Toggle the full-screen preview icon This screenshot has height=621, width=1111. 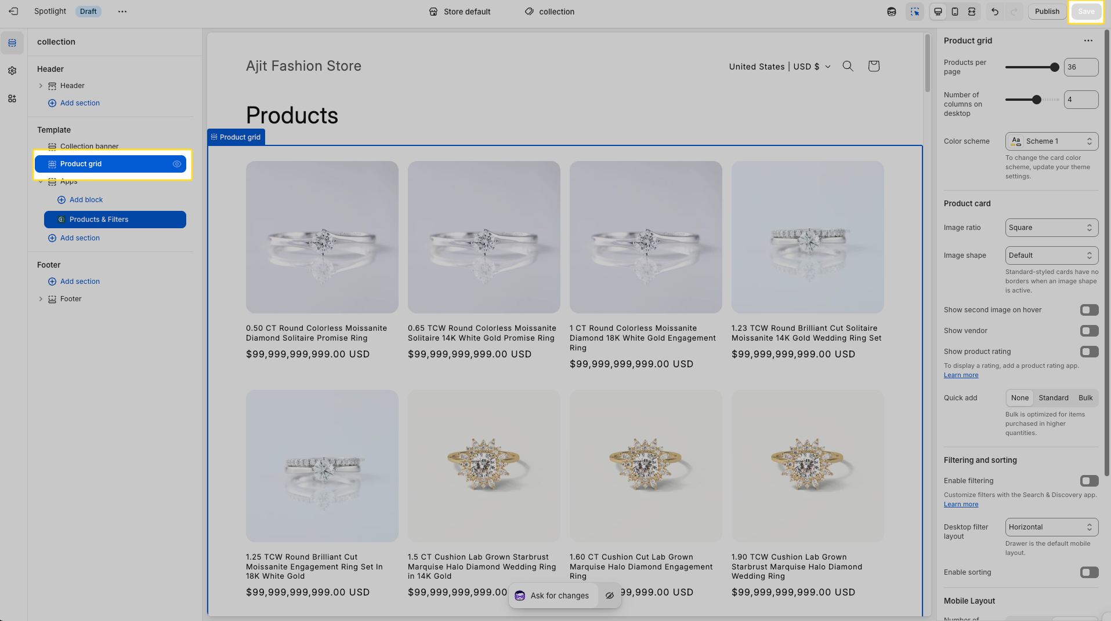pyautogui.click(x=972, y=11)
